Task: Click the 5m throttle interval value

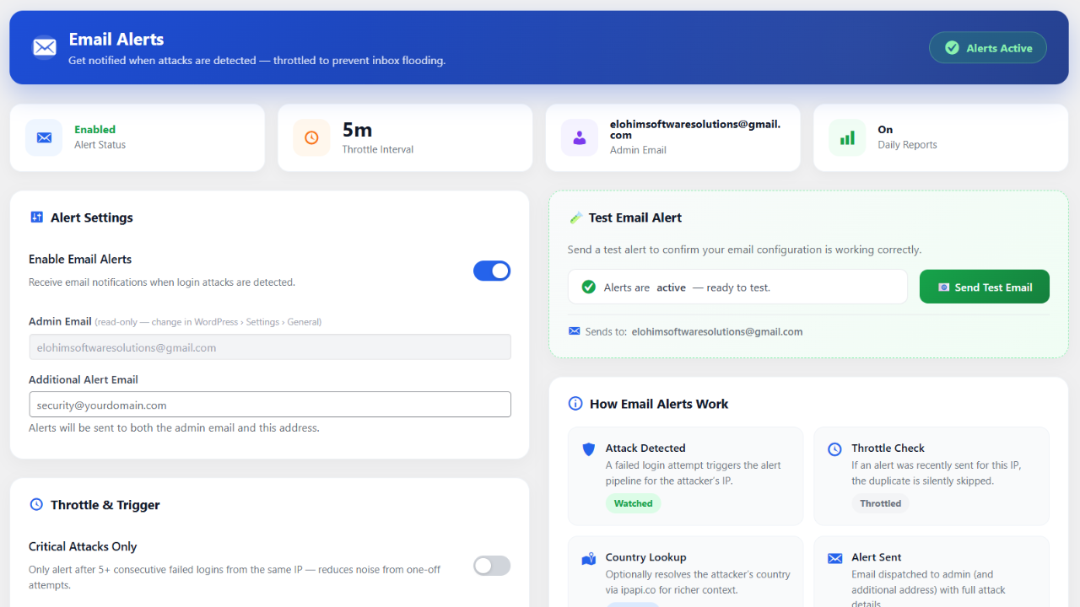Action: pos(357,130)
